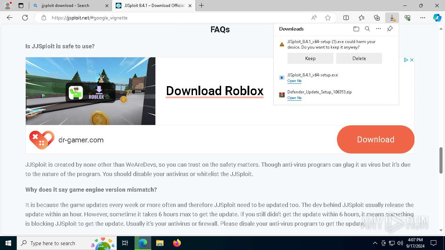The height and width of the screenshot is (250, 445).
Task: Open the Copilot sidebar
Action: 437,18
